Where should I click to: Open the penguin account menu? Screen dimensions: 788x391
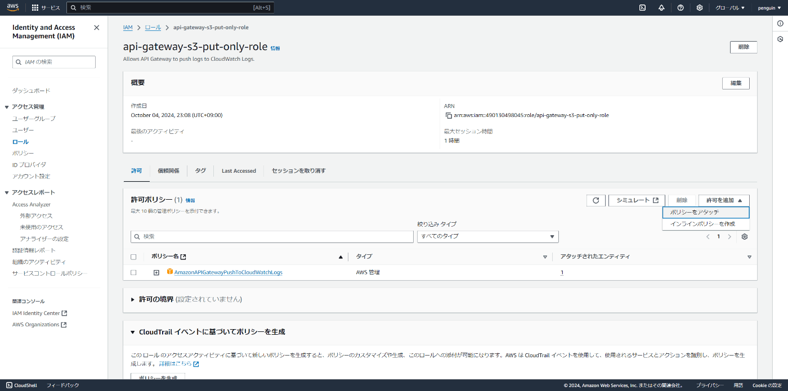click(769, 8)
